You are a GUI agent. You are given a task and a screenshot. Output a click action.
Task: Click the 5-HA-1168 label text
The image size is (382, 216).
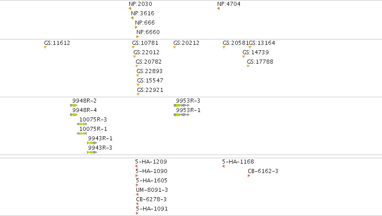click(238, 162)
